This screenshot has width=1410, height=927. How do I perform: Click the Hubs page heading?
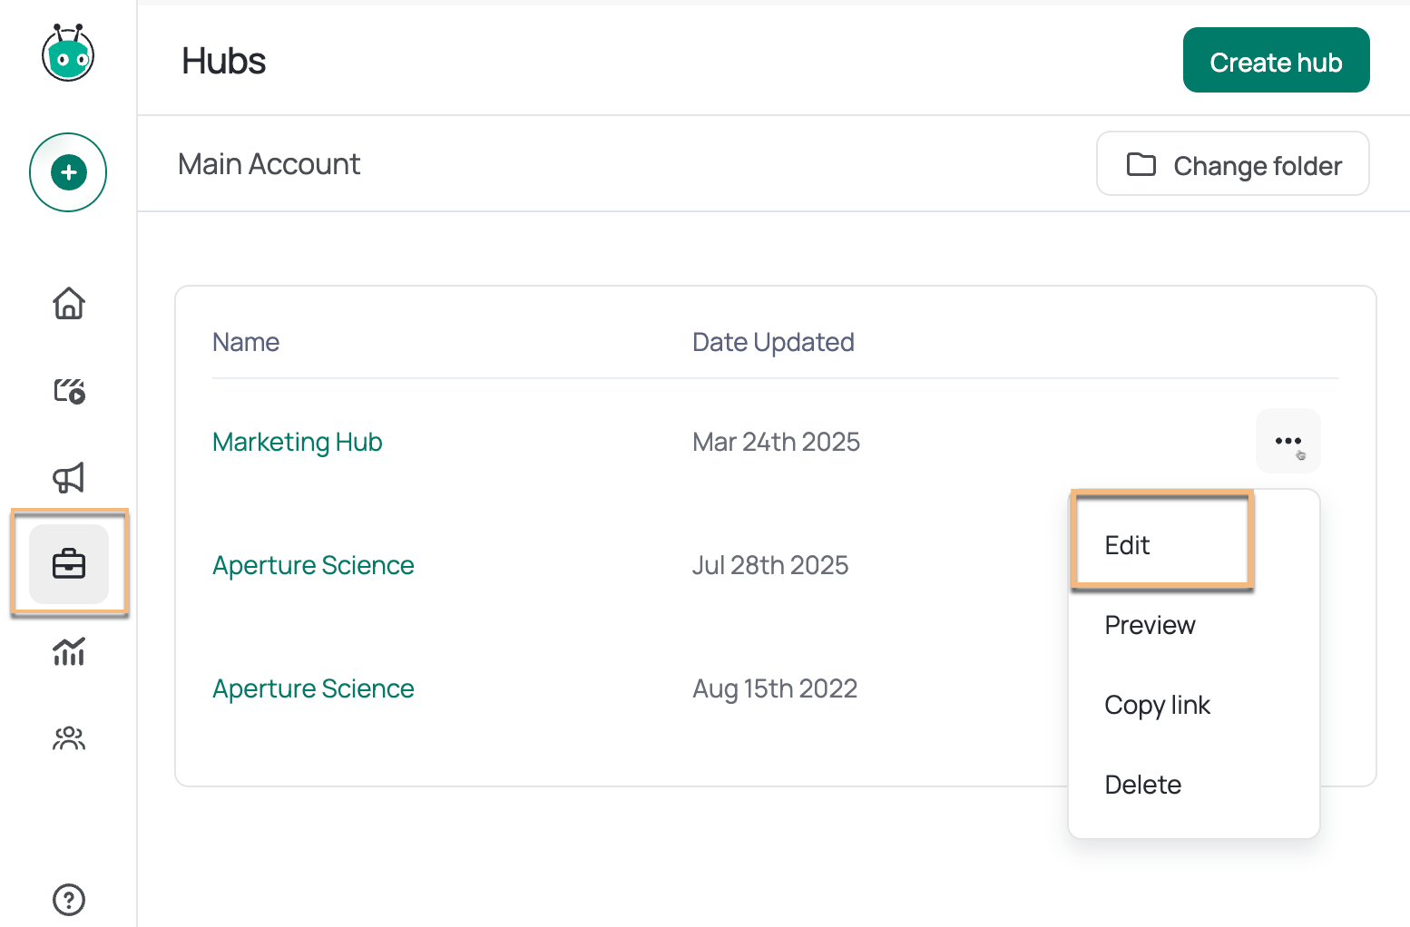223,61
